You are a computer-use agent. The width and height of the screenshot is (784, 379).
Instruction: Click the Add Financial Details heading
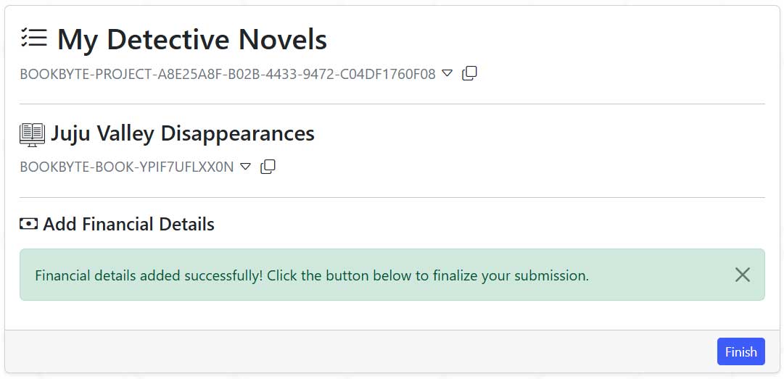[x=128, y=224]
